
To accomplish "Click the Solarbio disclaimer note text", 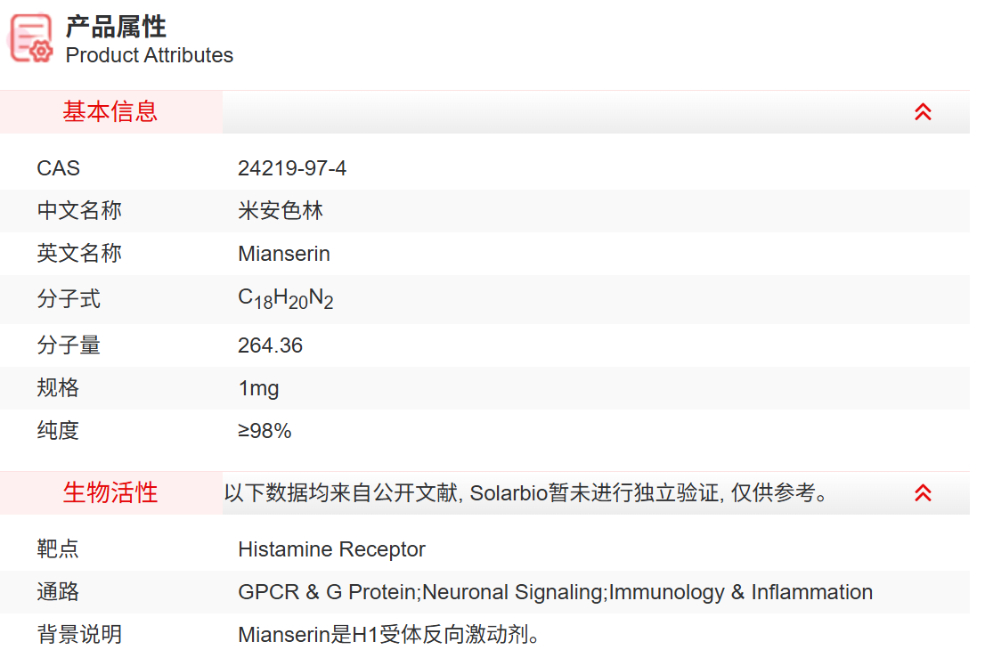I will [x=525, y=493].
